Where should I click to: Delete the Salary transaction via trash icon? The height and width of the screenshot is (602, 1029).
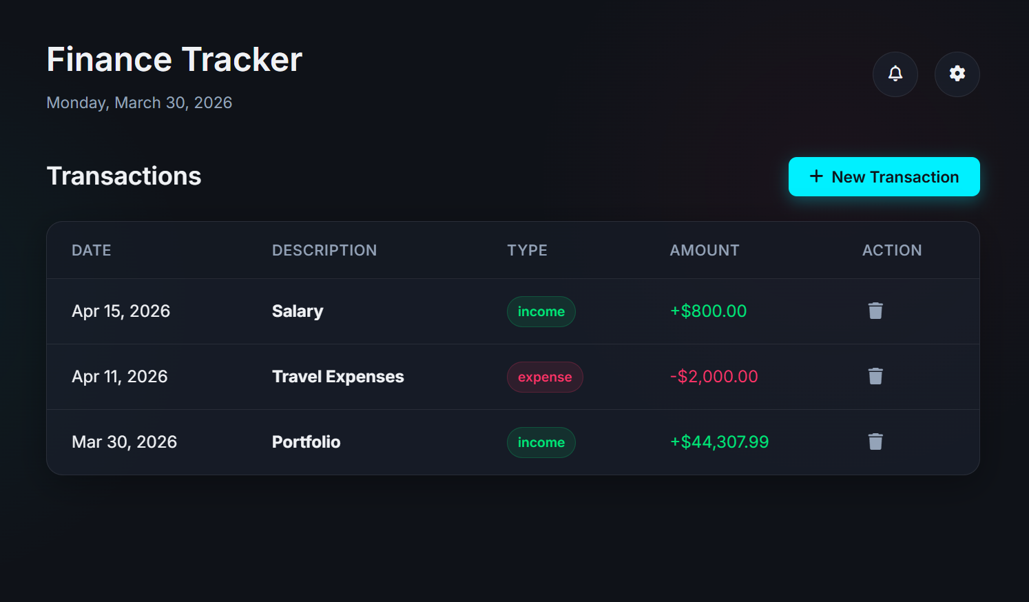pos(875,311)
